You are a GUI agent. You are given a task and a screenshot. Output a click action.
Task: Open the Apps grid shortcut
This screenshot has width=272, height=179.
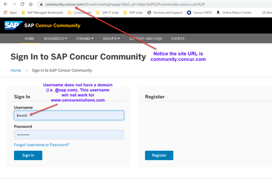(10, 13)
